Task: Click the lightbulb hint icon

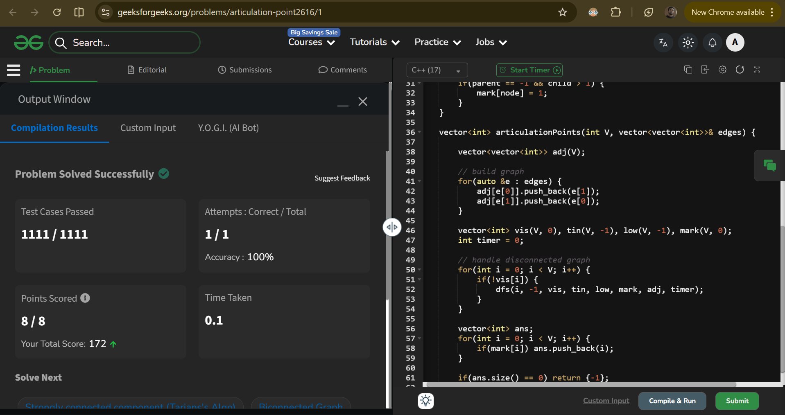Action: click(x=426, y=401)
